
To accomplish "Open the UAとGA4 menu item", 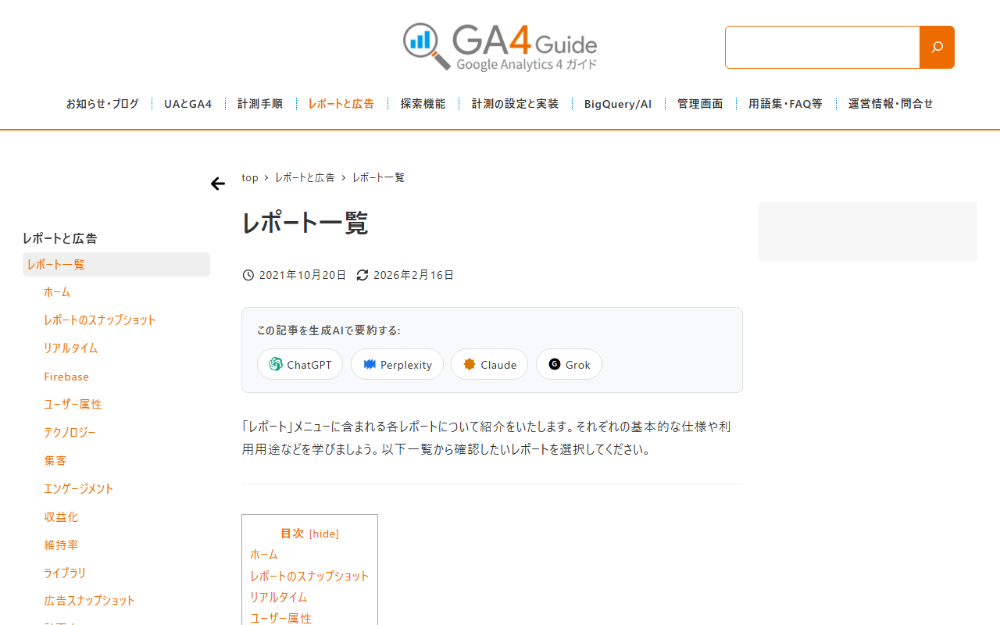I will [188, 104].
